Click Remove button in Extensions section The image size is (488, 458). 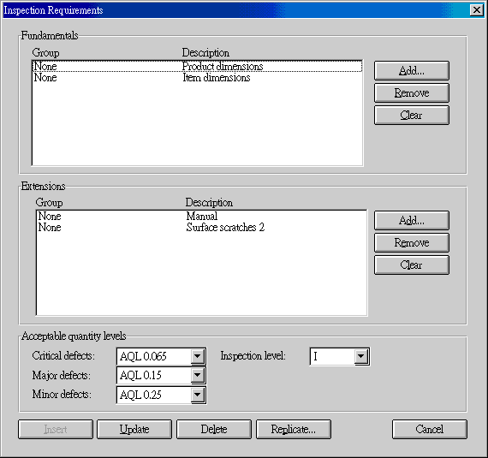click(x=412, y=242)
